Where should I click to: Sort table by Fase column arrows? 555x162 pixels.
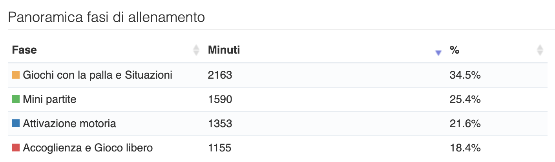[x=196, y=50]
